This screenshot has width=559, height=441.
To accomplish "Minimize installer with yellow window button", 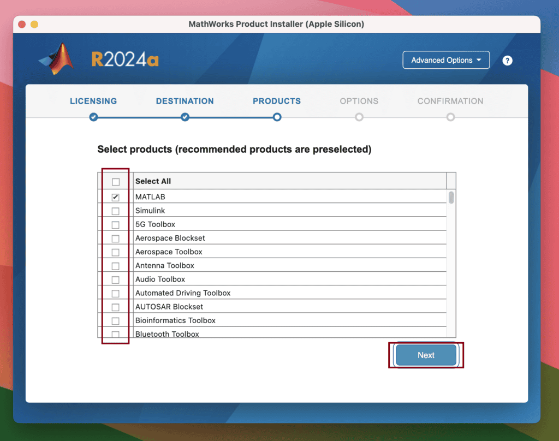I will (x=34, y=24).
